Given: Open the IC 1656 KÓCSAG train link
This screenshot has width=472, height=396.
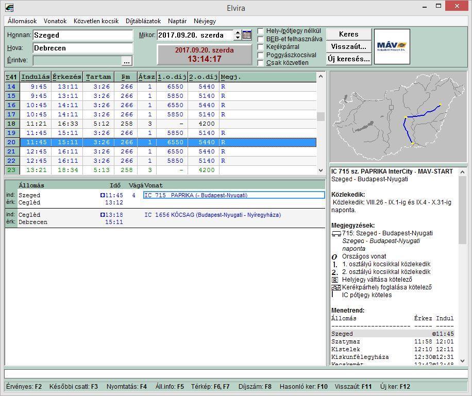Looking at the screenshot, I should click(212, 215).
